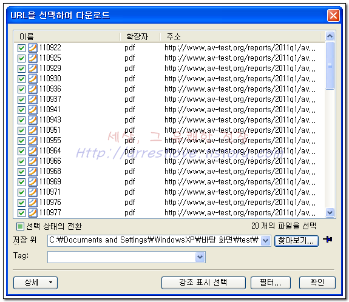Click the URL address of row 110936
Image resolution: width=349 pixels, height=302 pixels.
pos(240,89)
